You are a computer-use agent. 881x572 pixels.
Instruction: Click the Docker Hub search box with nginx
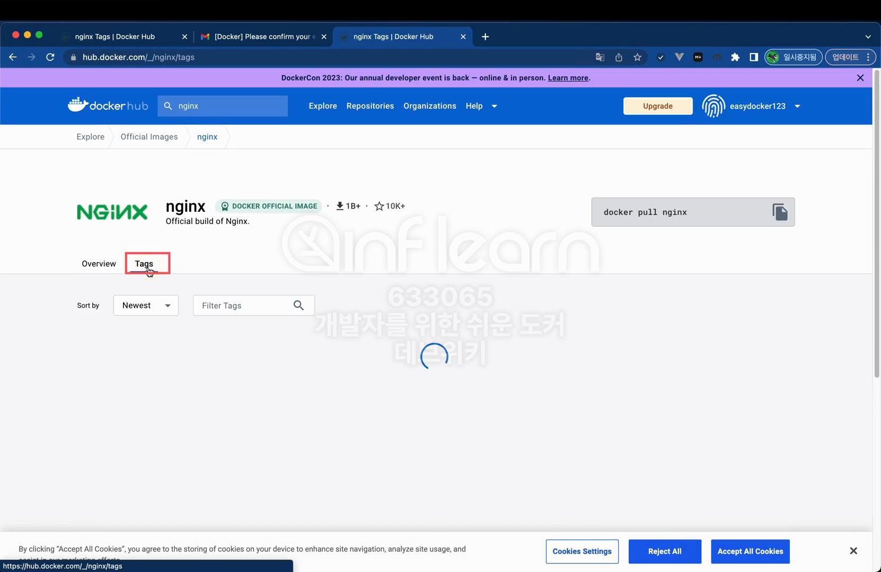pos(223,106)
